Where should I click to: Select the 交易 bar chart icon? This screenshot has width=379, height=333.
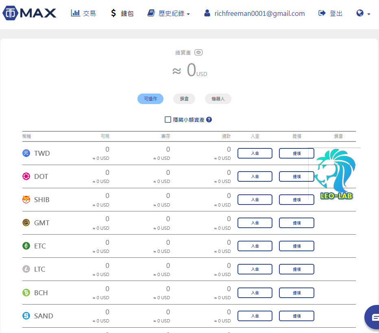point(75,13)
